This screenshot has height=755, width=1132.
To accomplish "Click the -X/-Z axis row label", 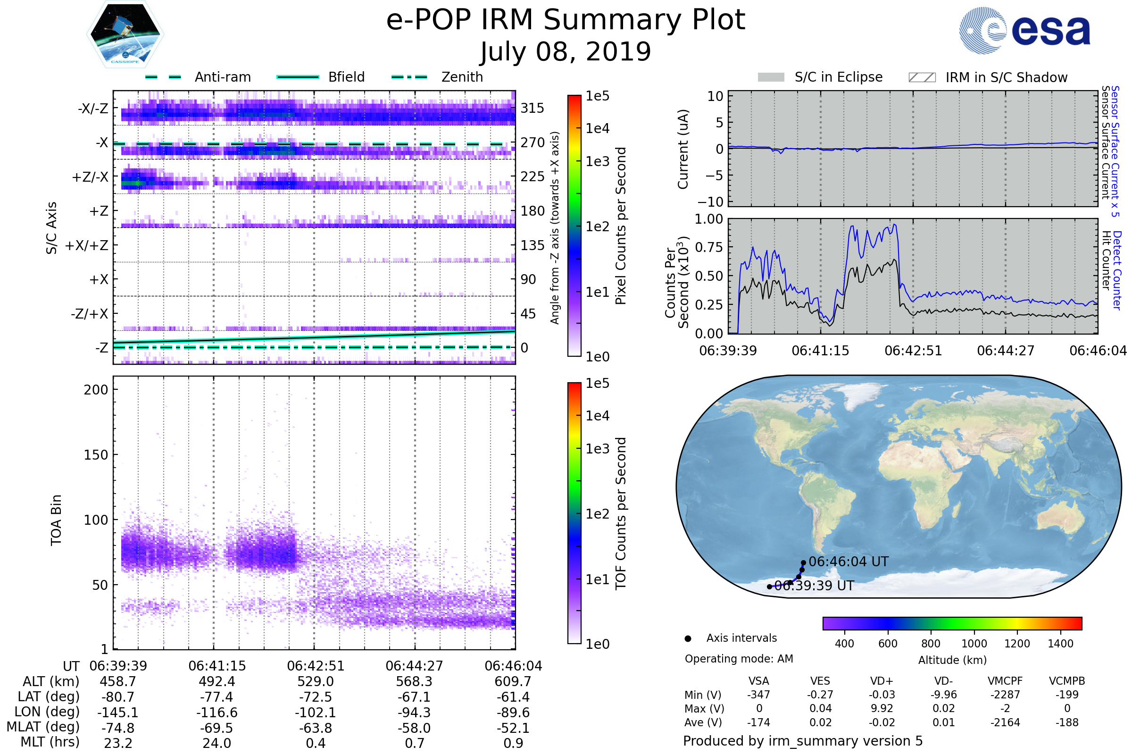I will [x=93, y=109].
